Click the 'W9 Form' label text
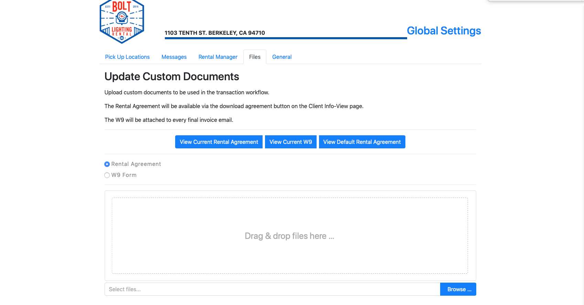This screenshot has width=584, height=305. (124, 175)
